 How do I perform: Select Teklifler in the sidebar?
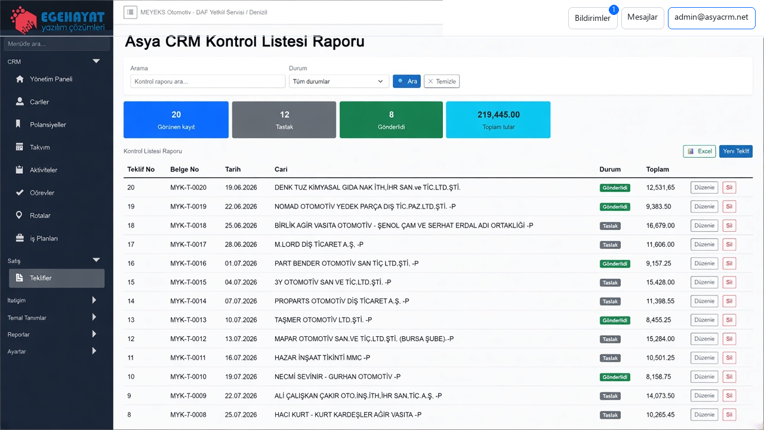(x=57, y=278)
